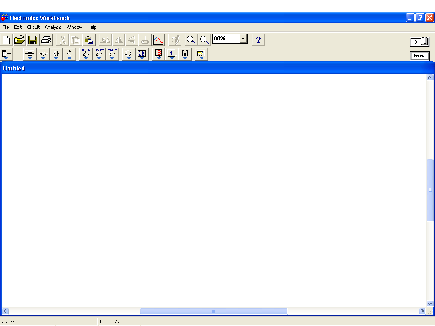435x326 pixels.
Task: Click the Flip Horizontal icon
Action: [119, 40]
